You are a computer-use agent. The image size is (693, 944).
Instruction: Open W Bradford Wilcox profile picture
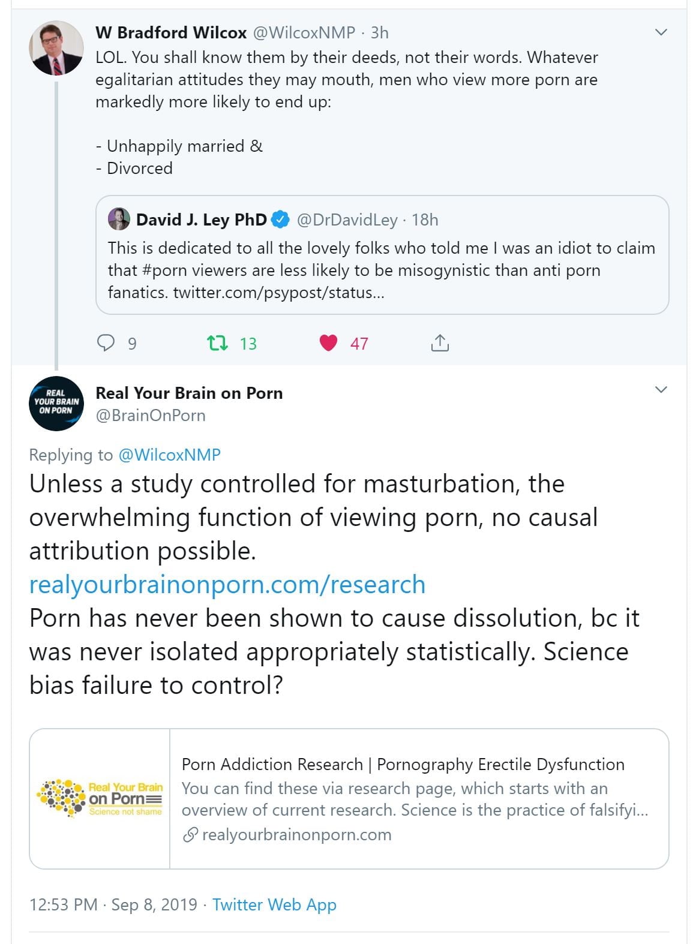coord(56,48)
